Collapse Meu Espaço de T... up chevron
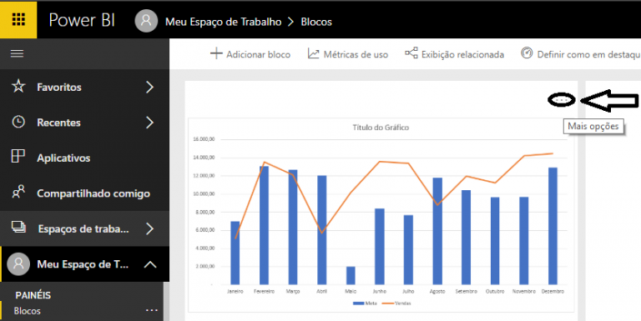The image size is (641, 321). click(x=150, y=264)
